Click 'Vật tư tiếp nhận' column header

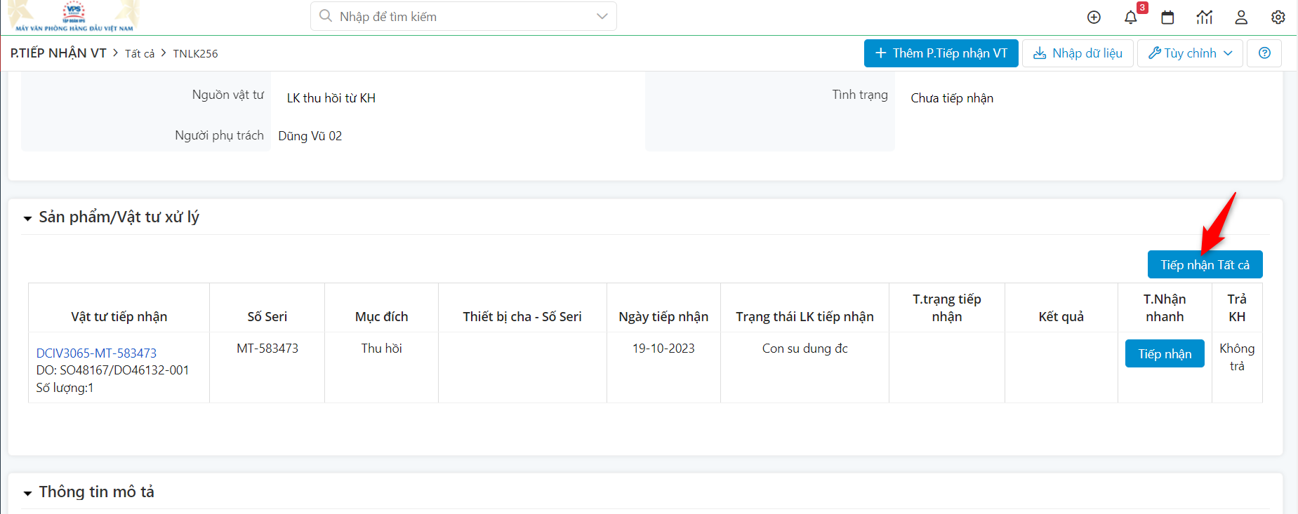[119, 317]
